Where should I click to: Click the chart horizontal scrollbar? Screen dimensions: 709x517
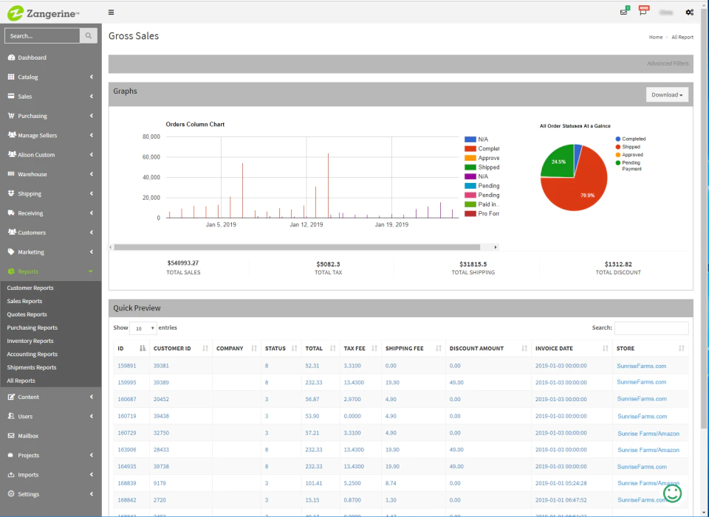[x=297, y=247]
